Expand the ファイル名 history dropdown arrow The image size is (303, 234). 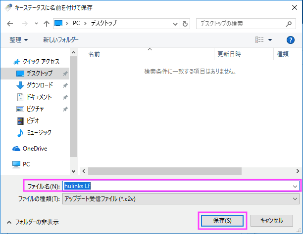[x=295, y=186]
